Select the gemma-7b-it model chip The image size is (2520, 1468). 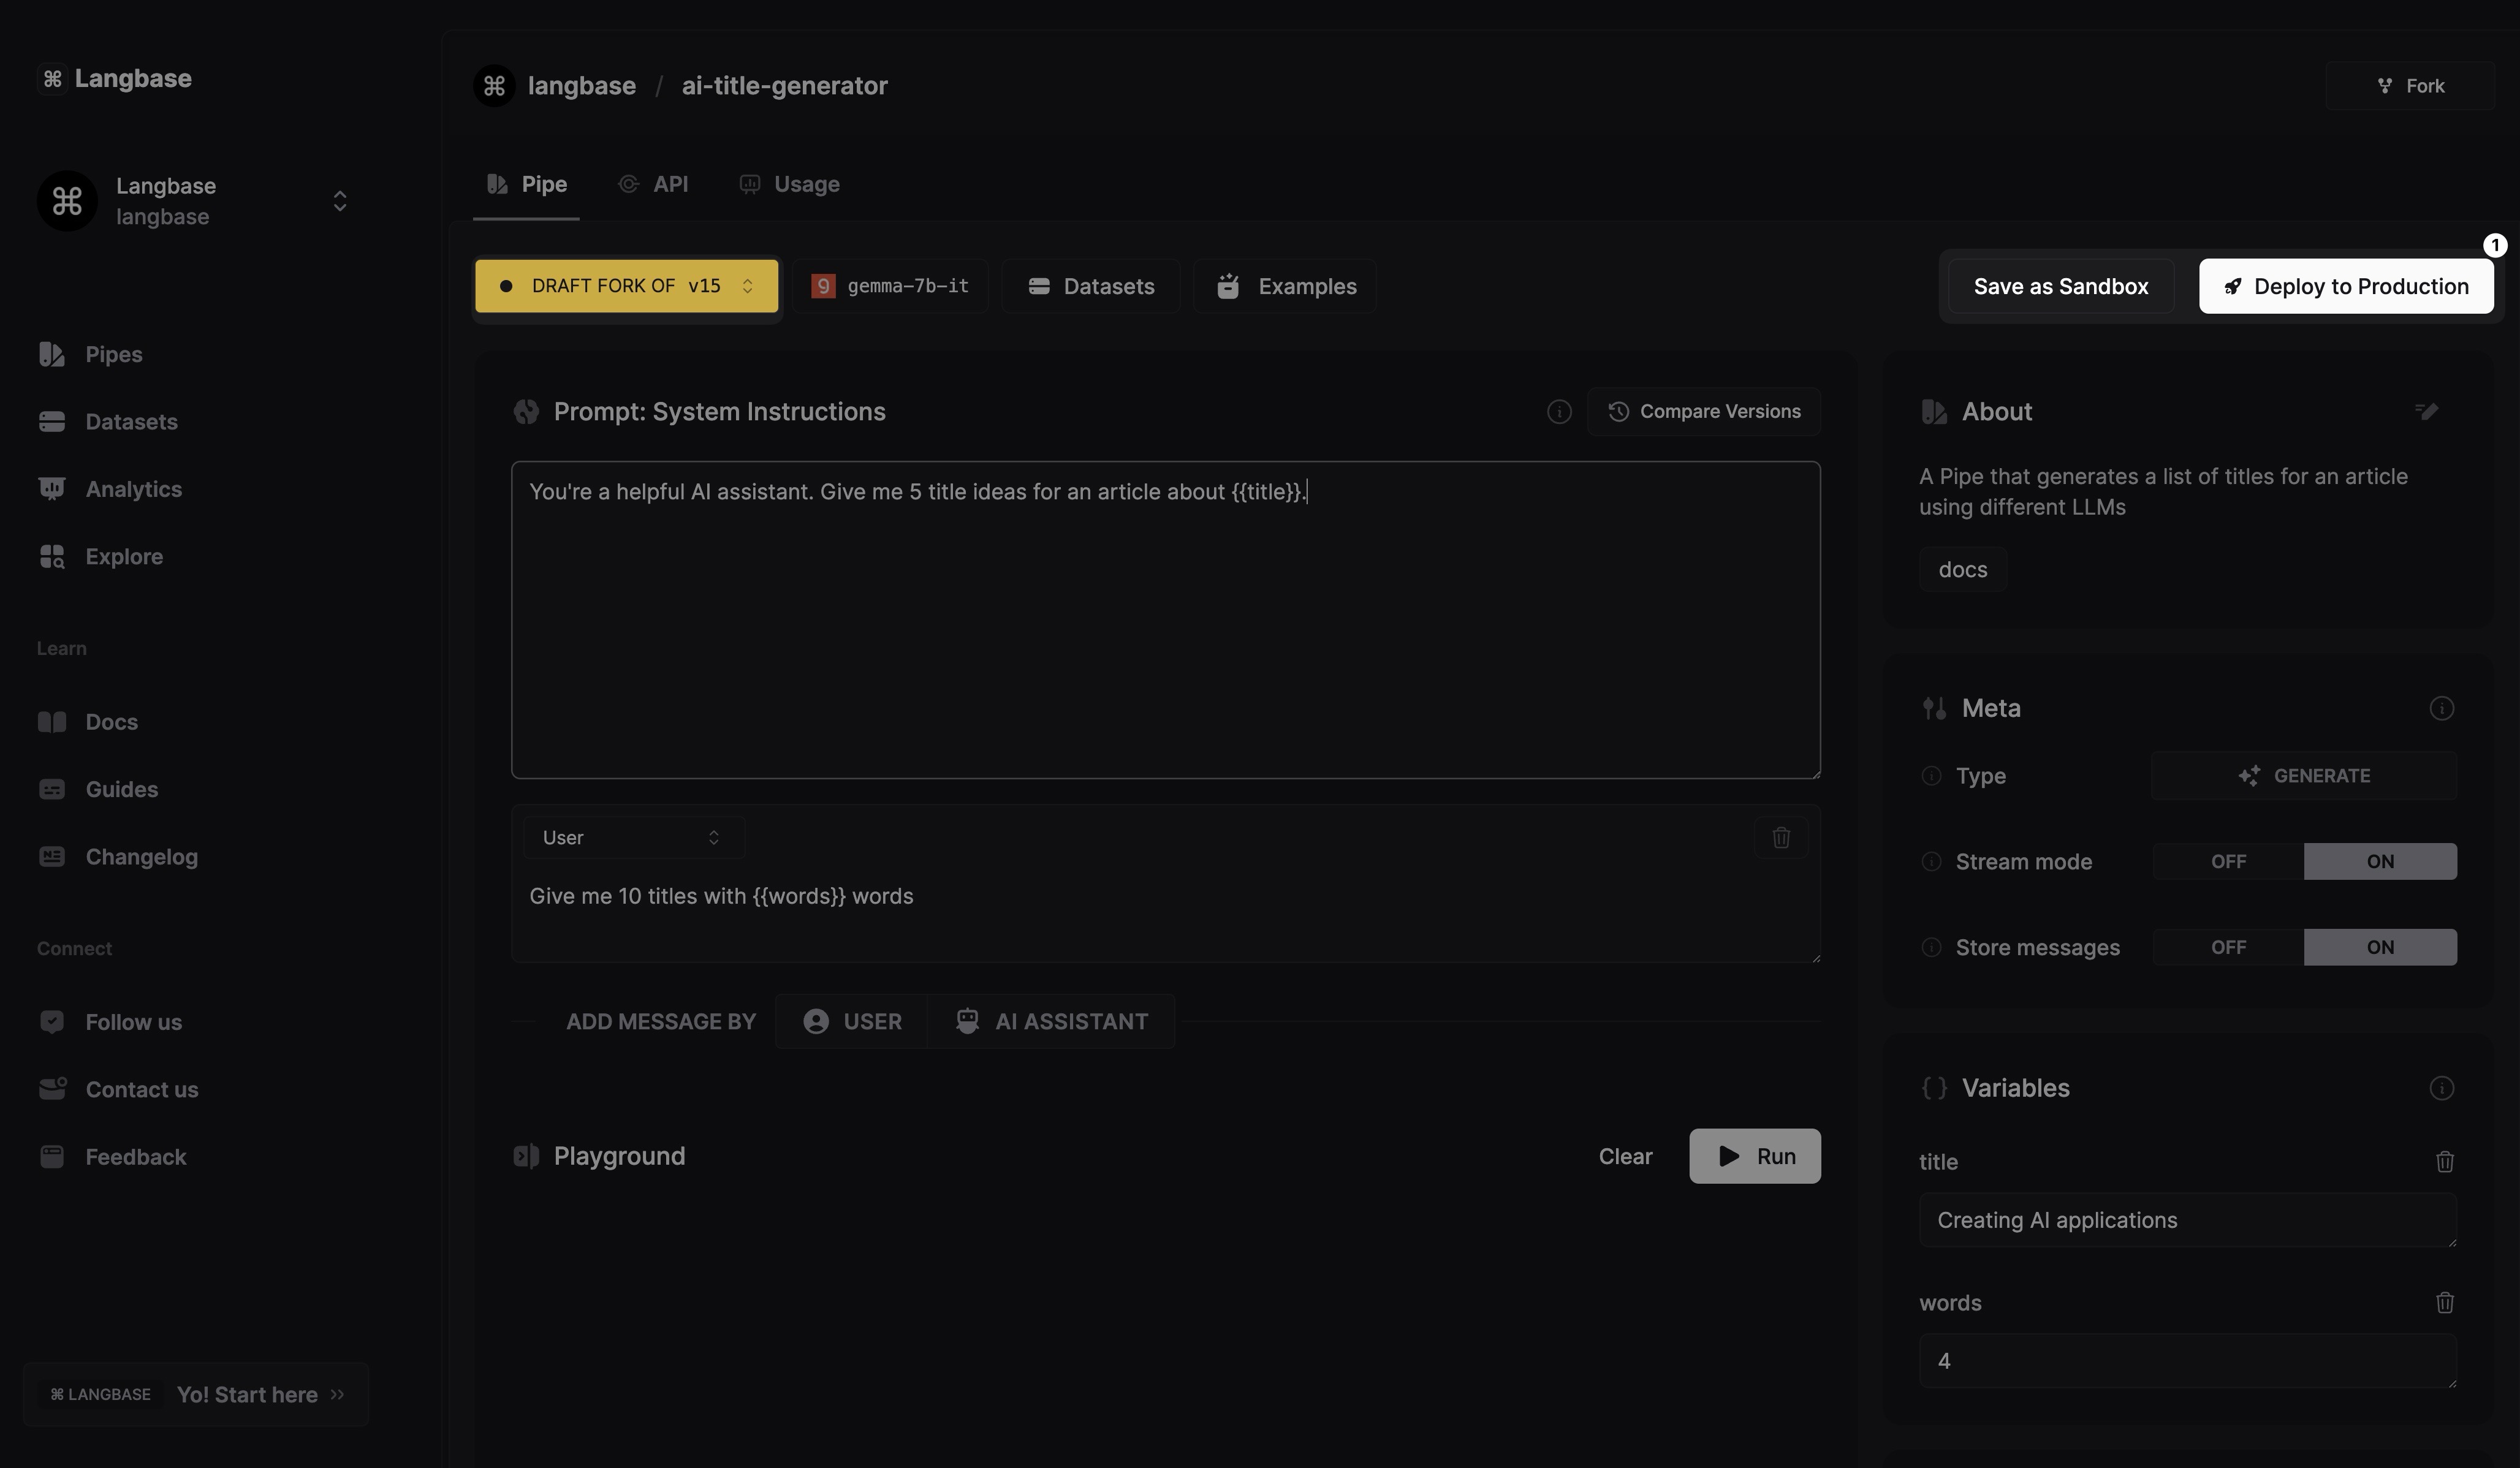[890, 286]
